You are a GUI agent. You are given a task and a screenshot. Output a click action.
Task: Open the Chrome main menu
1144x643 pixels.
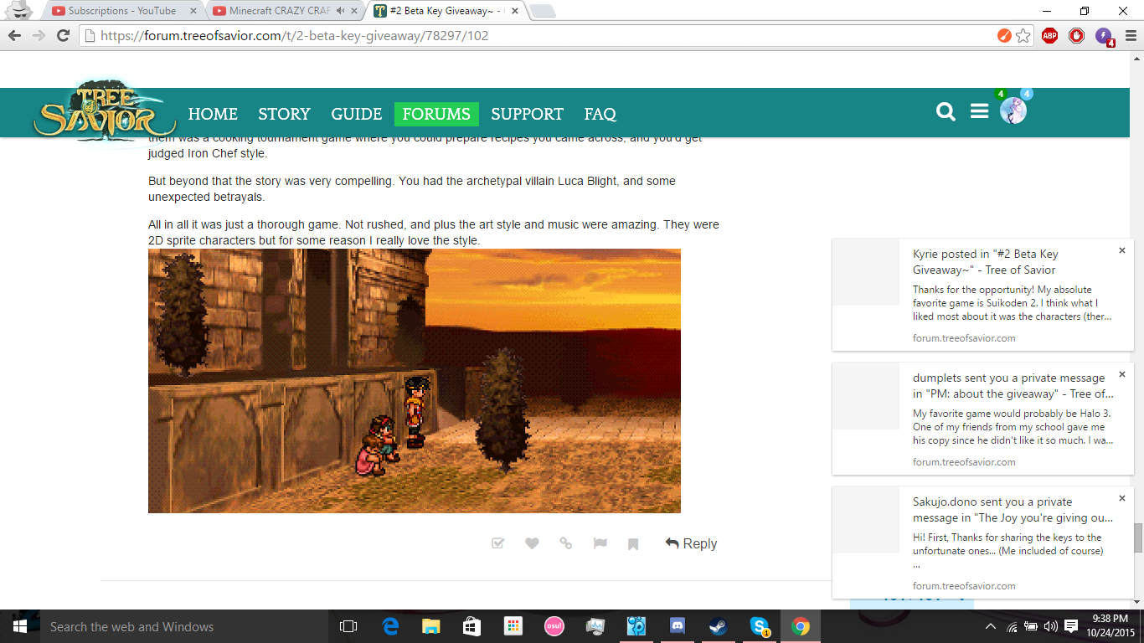tap(1131, 36)
